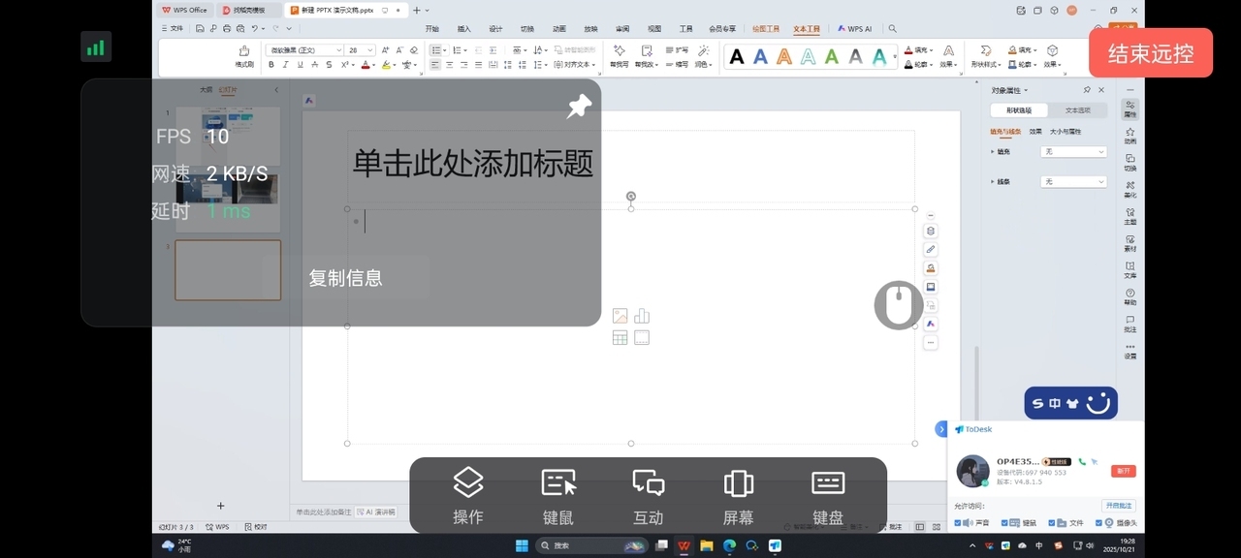Click the 复制信息 copy info button

click(345, 278)
